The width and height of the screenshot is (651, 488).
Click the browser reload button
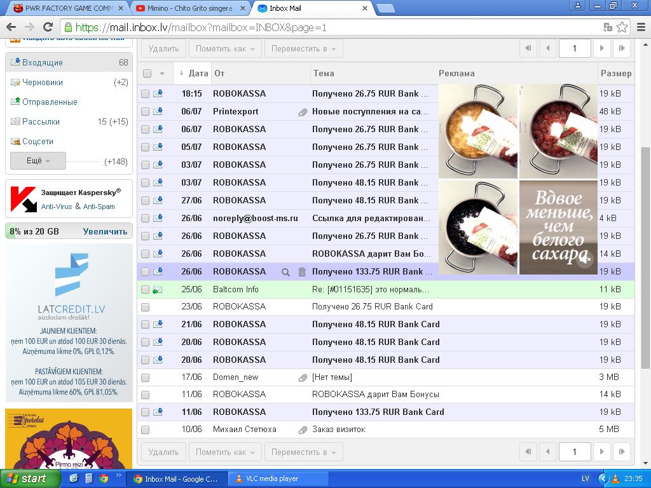(47, 27)
